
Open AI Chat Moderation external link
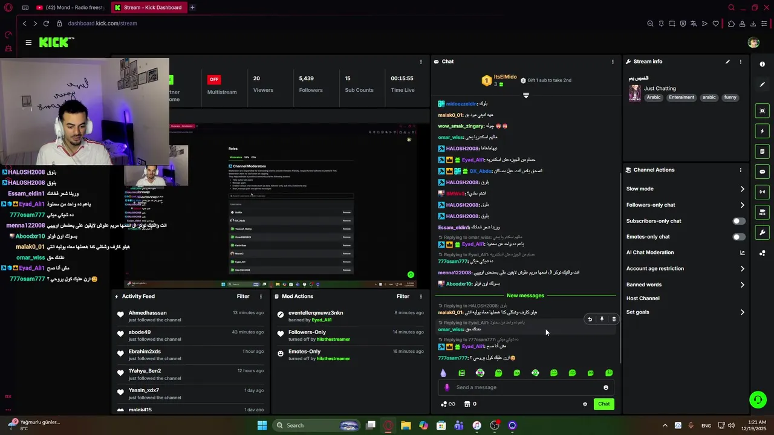(743, 253)
